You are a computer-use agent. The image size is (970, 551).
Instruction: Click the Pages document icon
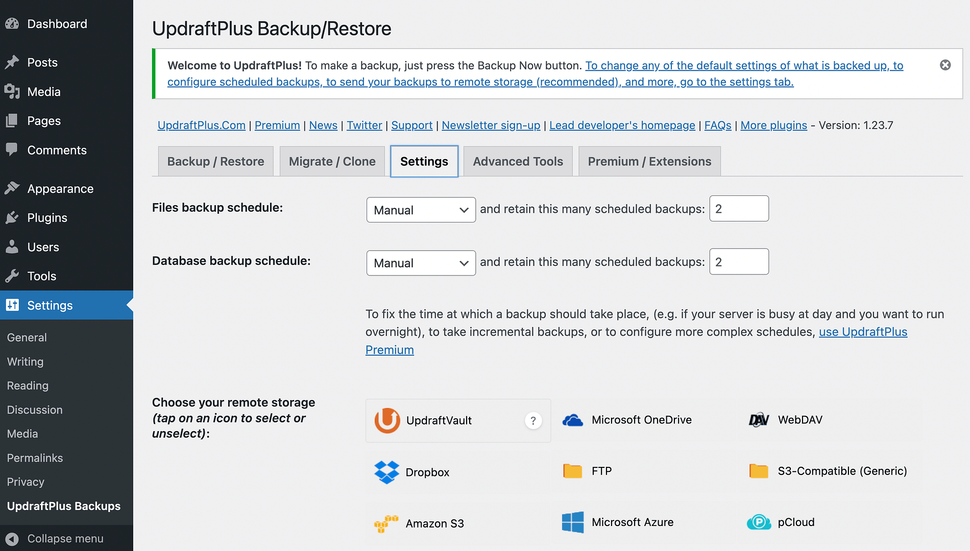point(12,121)
